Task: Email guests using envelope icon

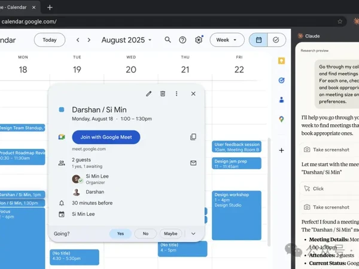Action: [x=193, y=163]
